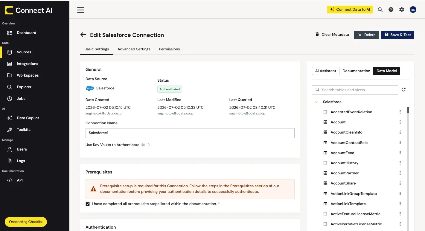The image size is (425, 231).
Task: Switch to Permissions tab
Action: 169,49
